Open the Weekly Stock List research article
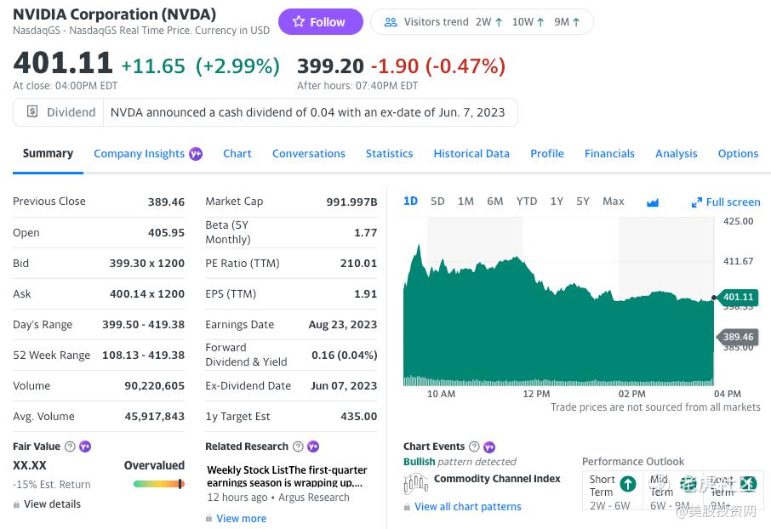The image size is (771, 529). pos(287,476)
